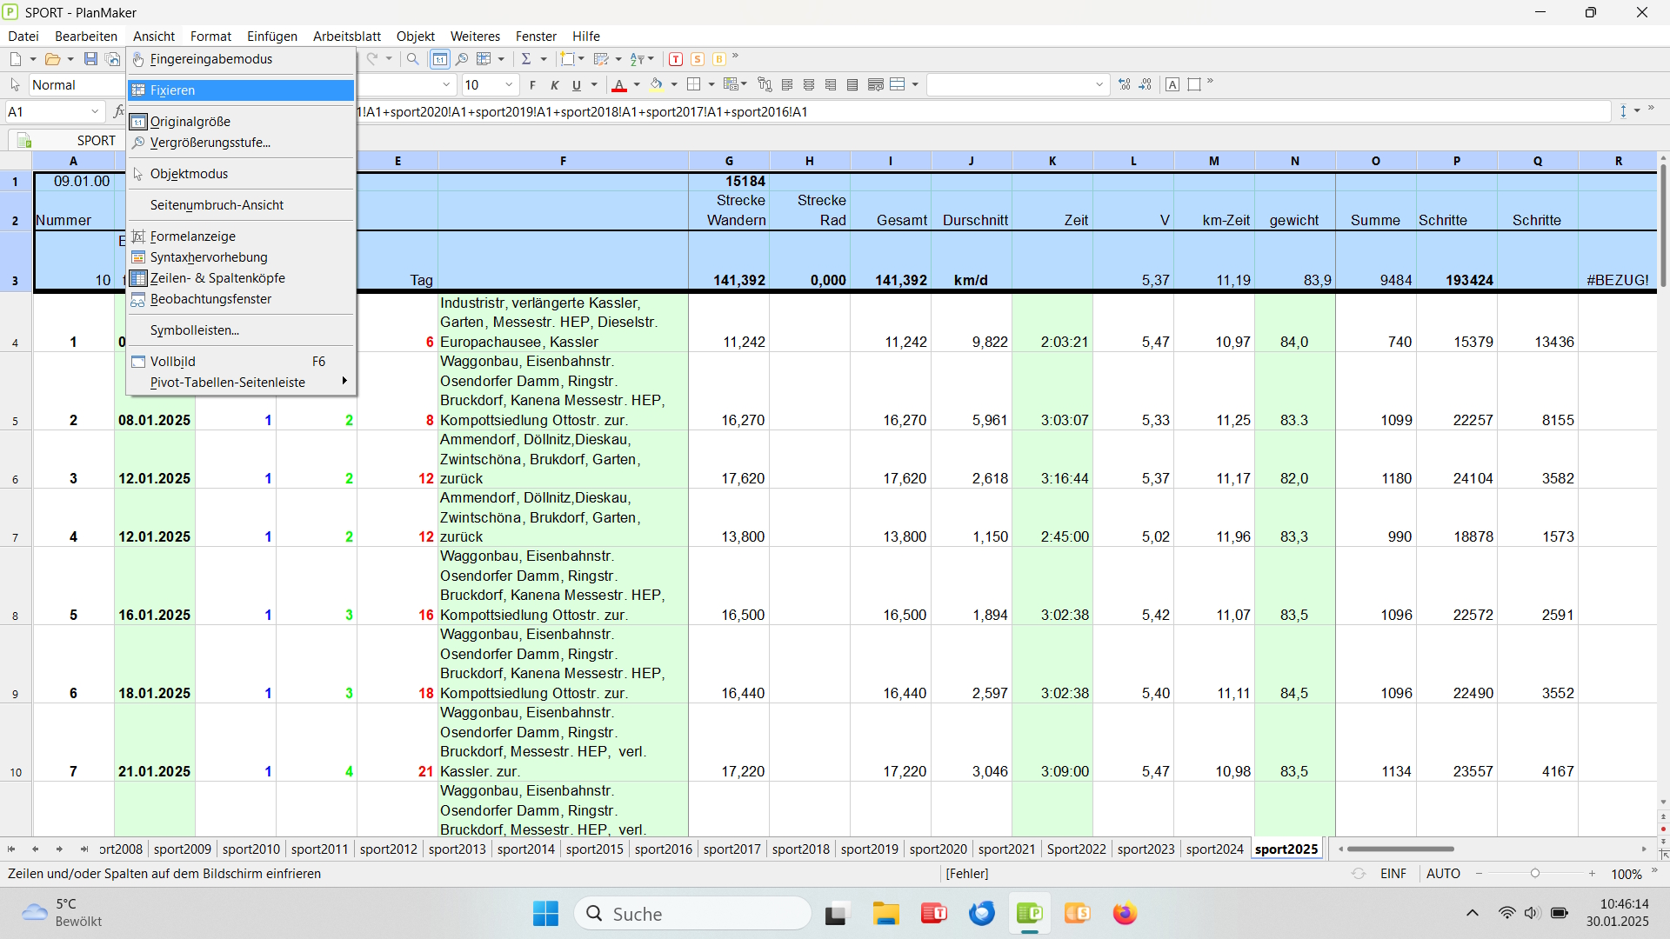Open the Format menu
1670x939 pixels.
tap(210, 37)
